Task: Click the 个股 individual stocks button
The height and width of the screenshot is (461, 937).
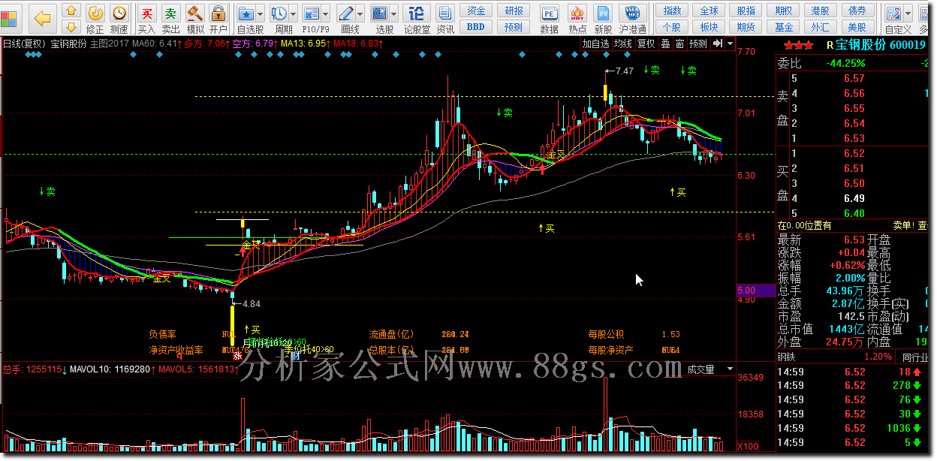Action: click(672, 27)
